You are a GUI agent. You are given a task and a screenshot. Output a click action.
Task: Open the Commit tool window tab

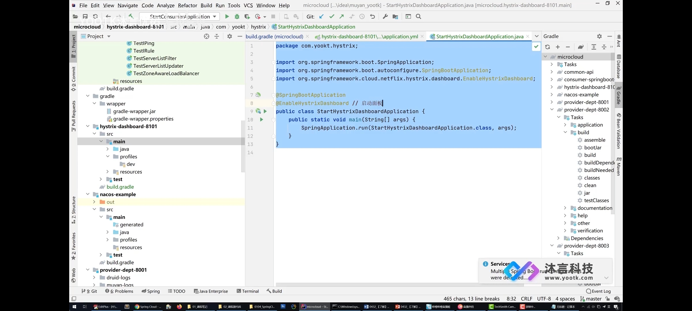(x=74, y=79)
